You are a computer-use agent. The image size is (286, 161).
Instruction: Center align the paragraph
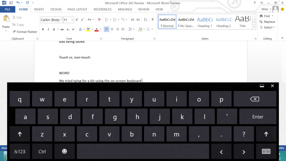click(112, 29)
